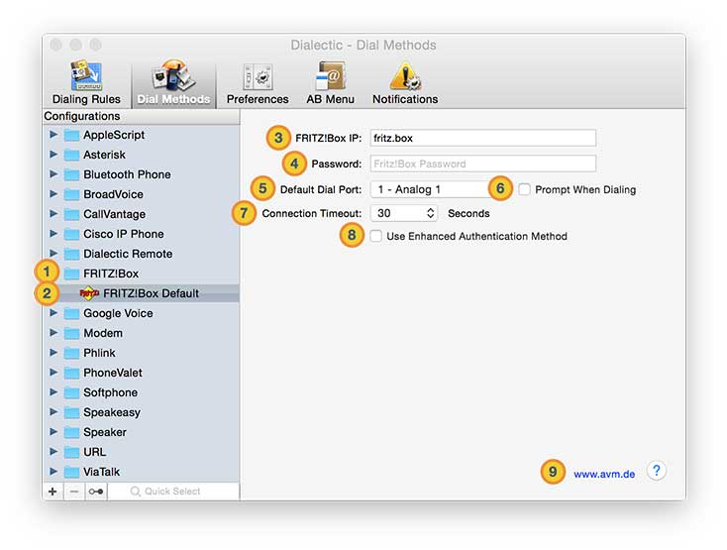Expand the PhoneValet folder triangle
Screen dimensions: 727x550
tap(53, 372)
